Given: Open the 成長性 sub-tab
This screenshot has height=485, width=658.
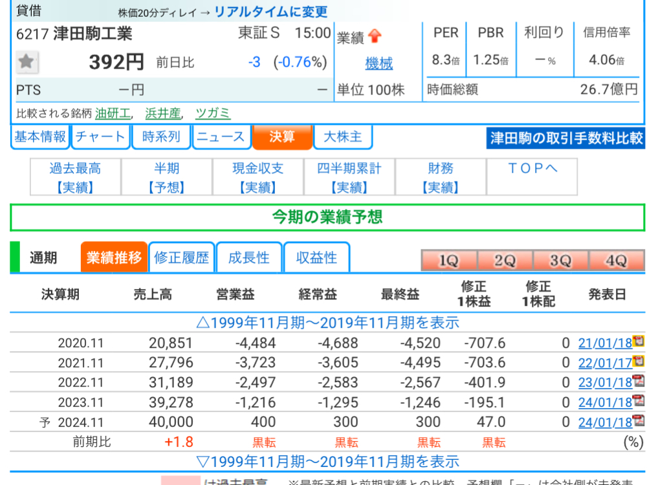Looking at the screenshot, I should coord(249,257).
